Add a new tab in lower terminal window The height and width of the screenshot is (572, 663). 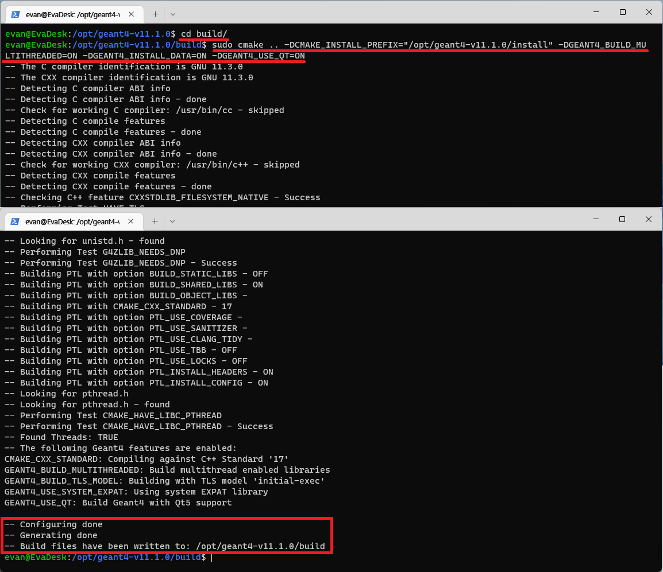(x=155, y=221)
